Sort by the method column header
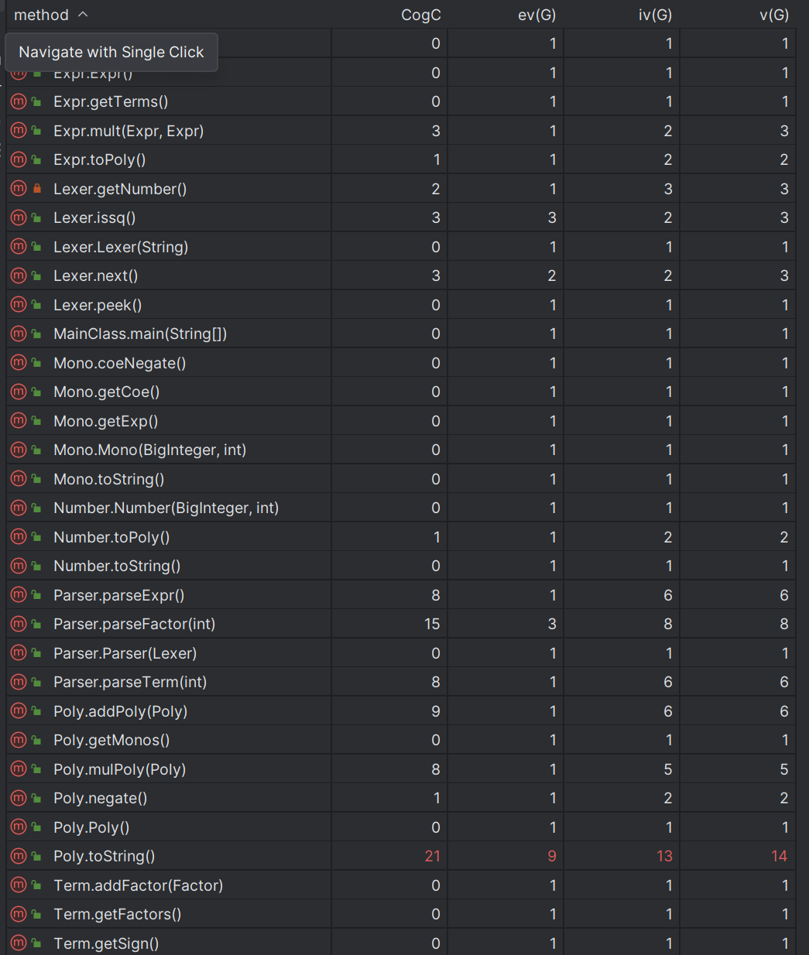 pos(41,15)
